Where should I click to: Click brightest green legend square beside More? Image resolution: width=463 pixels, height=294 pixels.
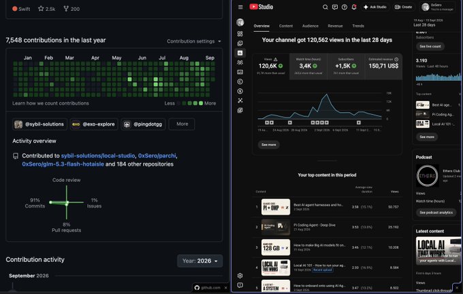(x=201, y=103)
